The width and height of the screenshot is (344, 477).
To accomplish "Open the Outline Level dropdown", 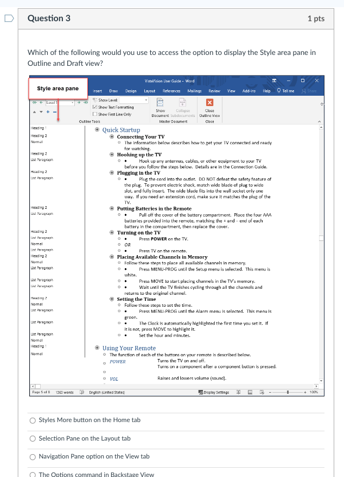I will 73,103.
